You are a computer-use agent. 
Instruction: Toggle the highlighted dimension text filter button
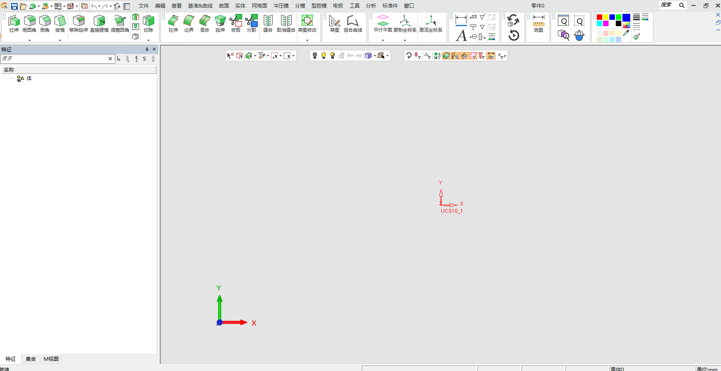(491, 56)
